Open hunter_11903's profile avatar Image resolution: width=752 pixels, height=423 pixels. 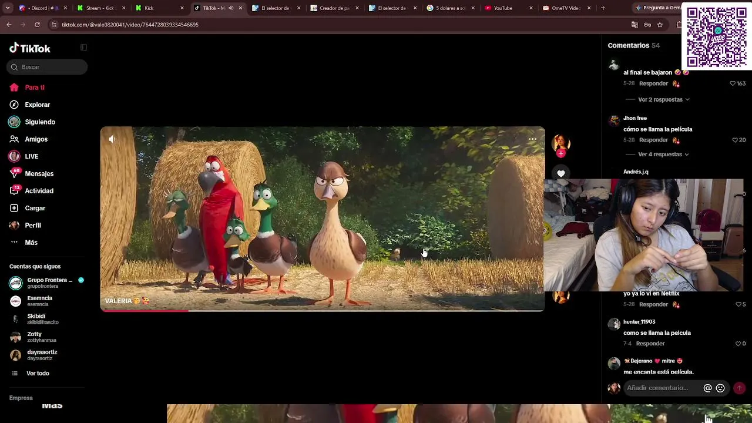614,324
